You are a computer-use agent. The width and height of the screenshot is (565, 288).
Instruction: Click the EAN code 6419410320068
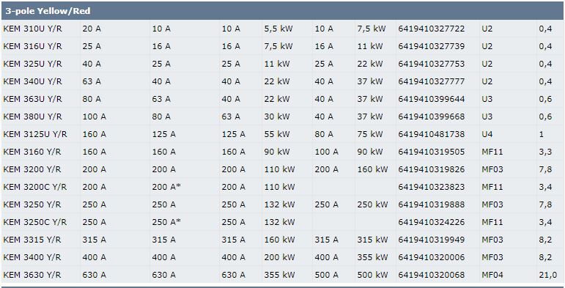[x=432, y=275]
